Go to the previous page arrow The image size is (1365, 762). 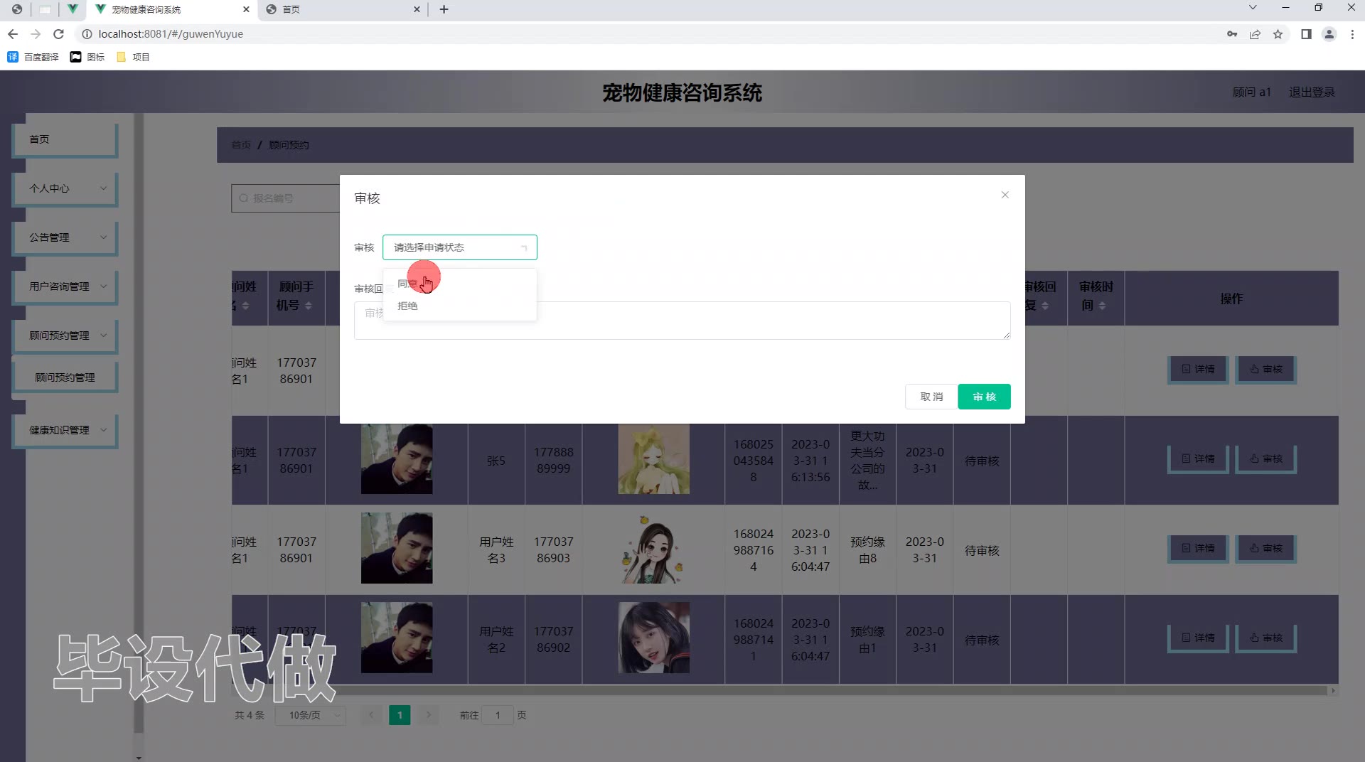(371, 715)
